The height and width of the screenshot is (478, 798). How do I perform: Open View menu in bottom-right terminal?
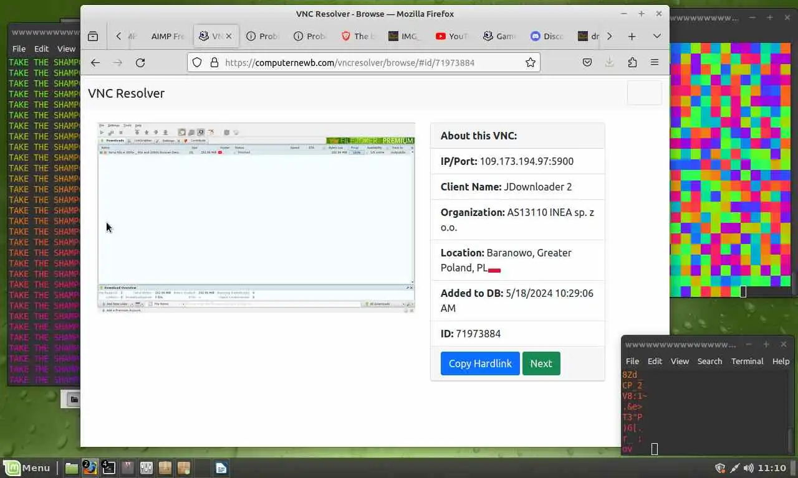[680, 361]
